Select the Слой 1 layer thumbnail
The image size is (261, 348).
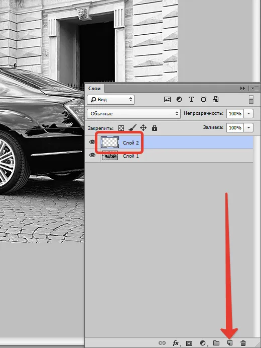click(x=110, y=155)
